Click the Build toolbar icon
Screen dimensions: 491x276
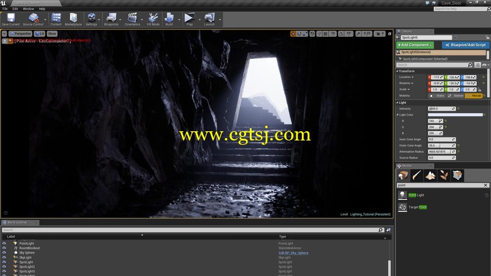(x=169, y=20)
